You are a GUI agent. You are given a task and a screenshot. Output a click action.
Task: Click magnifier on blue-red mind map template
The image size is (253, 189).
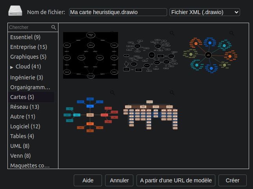point(113,93)
